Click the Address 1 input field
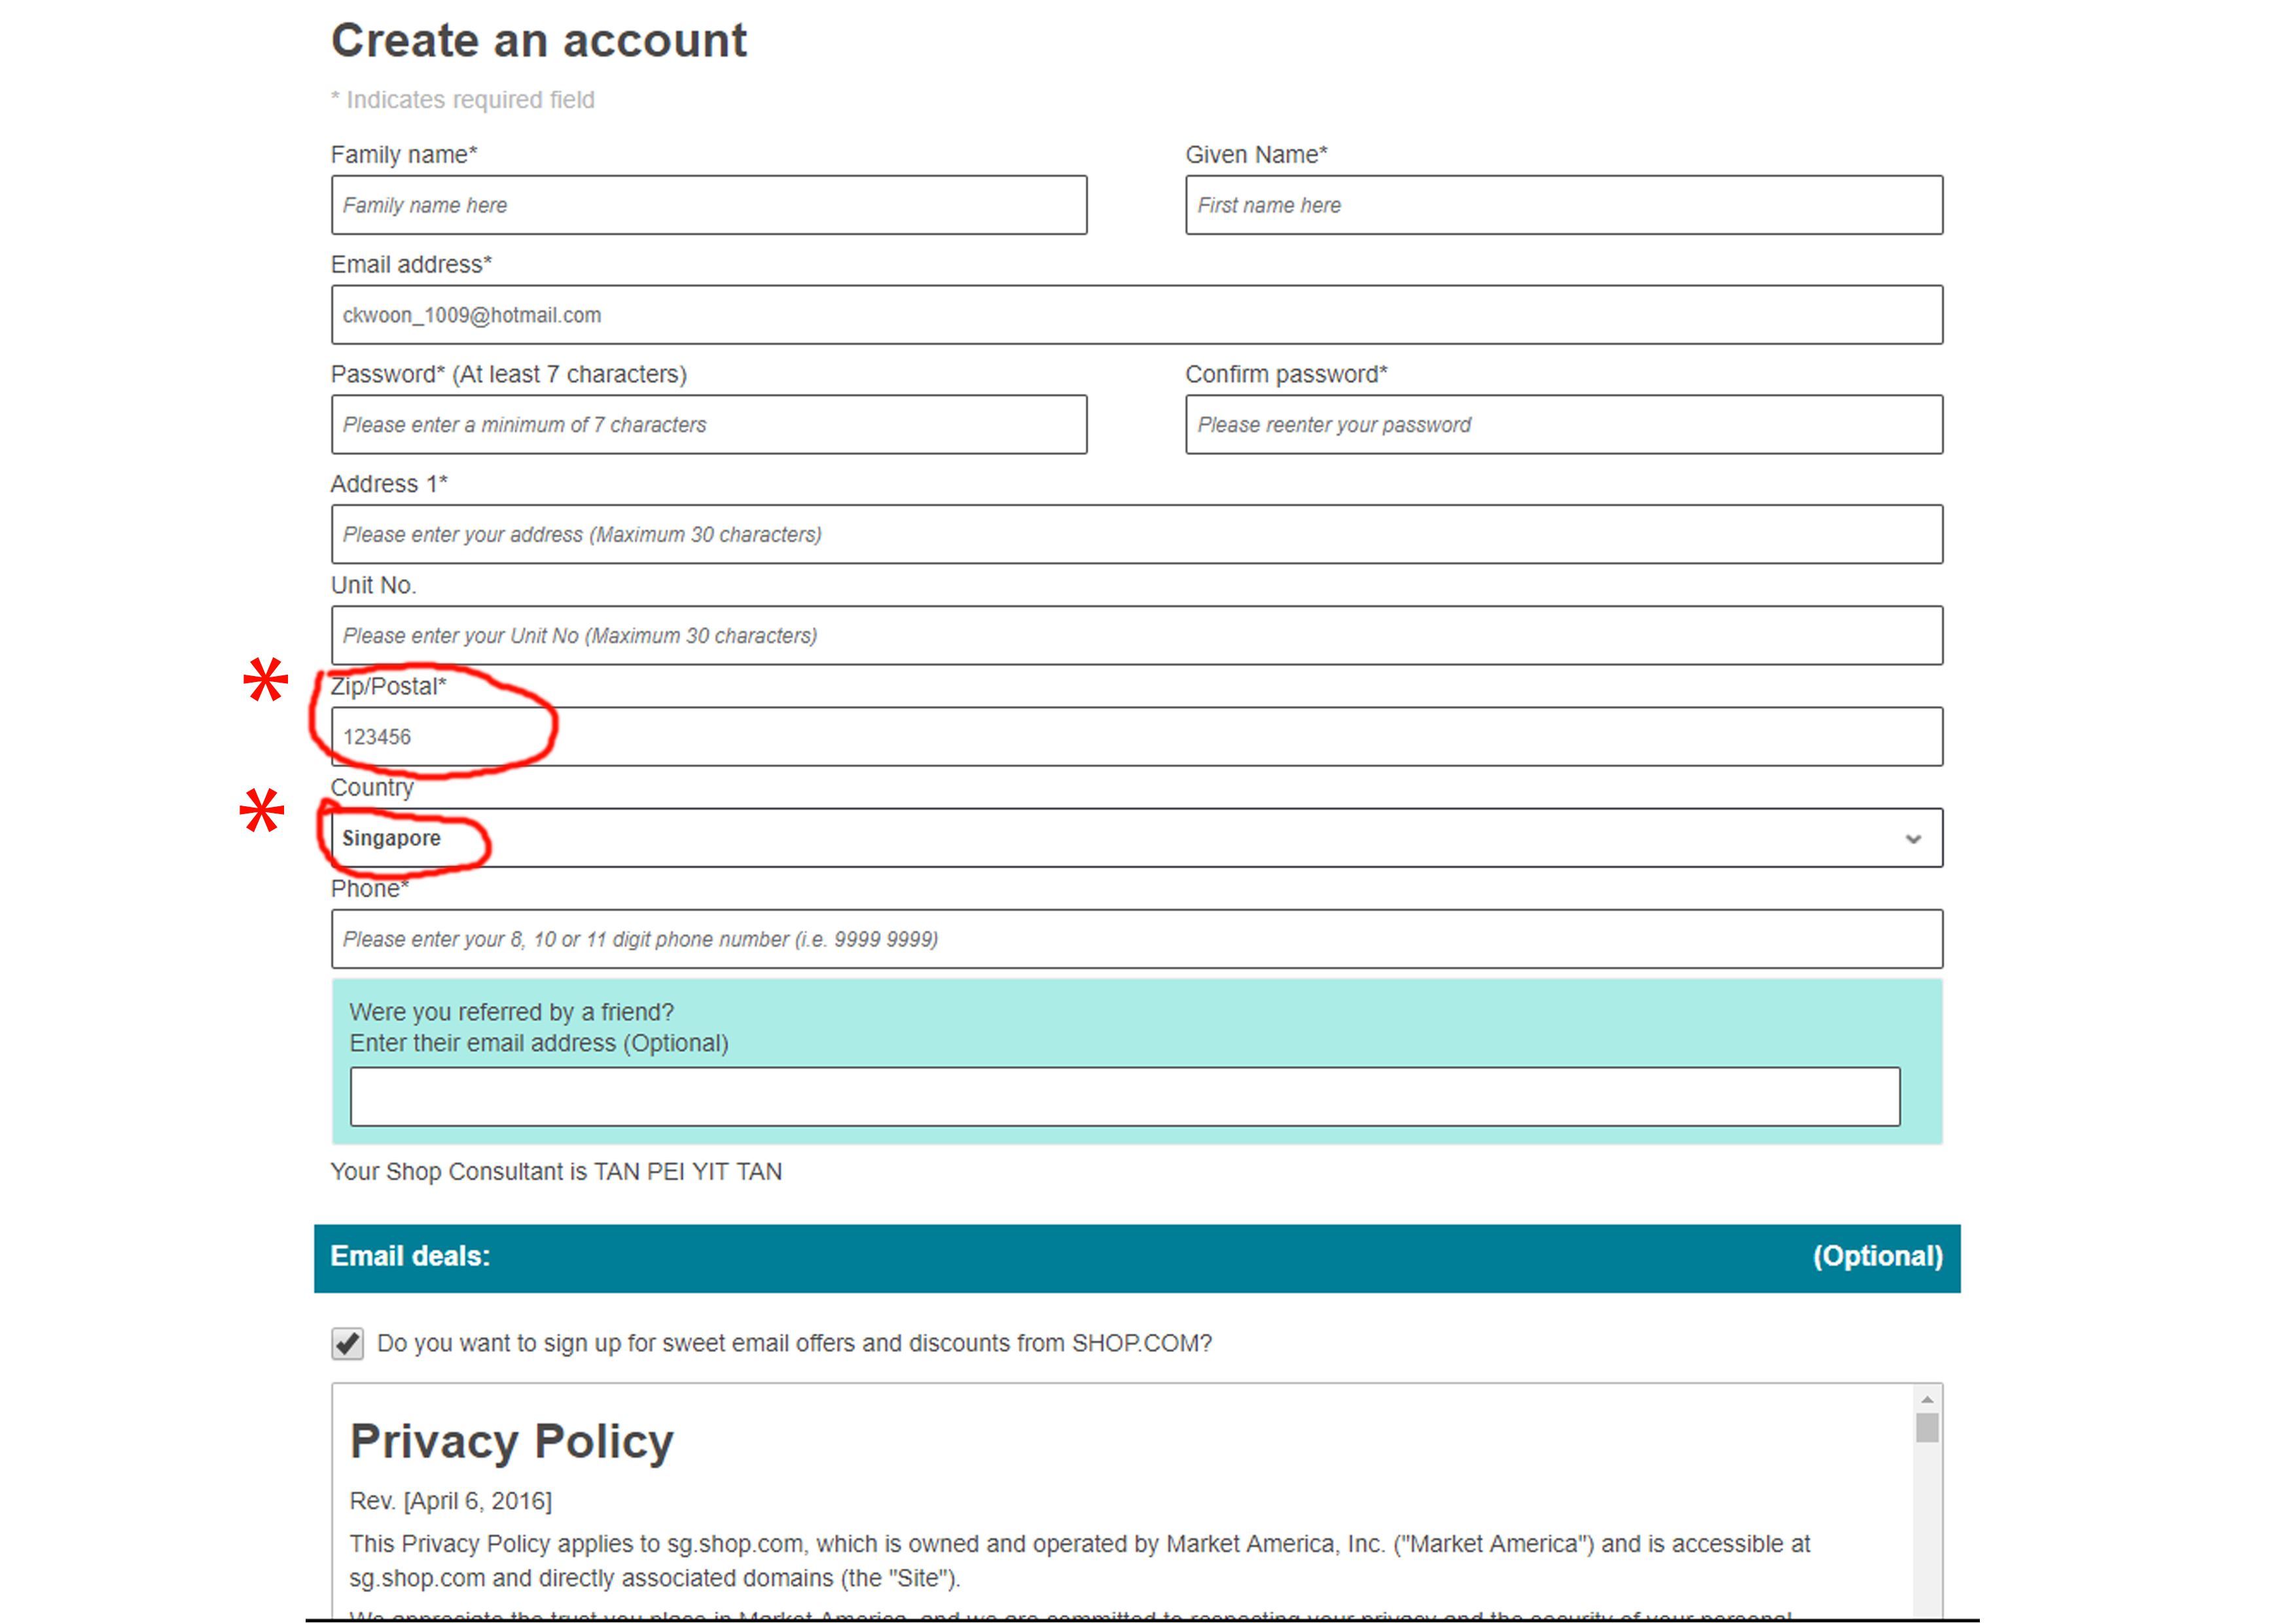 tap(1136, 534)
